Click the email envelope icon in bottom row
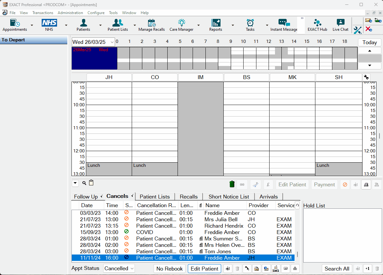 256,269
